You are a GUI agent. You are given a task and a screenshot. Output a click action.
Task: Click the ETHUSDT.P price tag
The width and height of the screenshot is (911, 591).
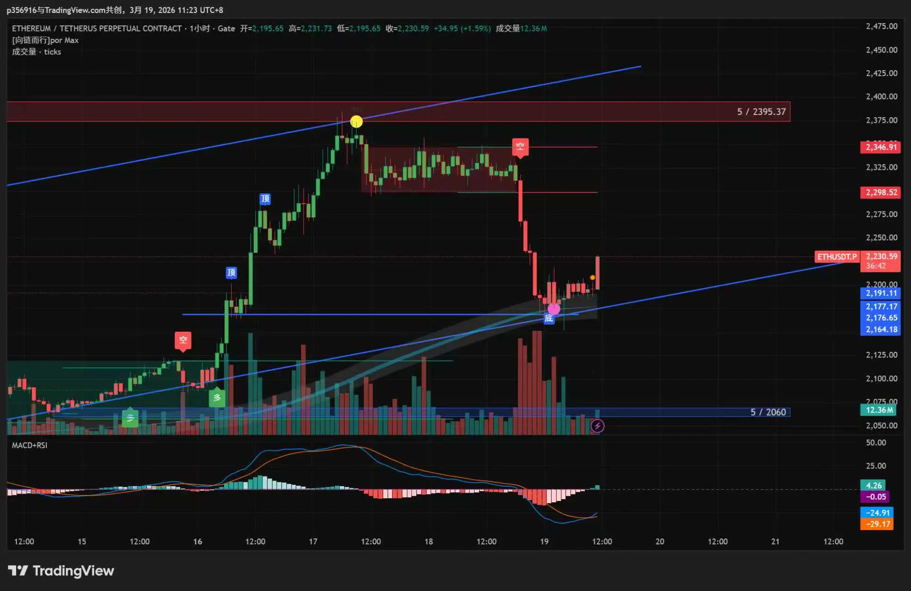point(837,257)
